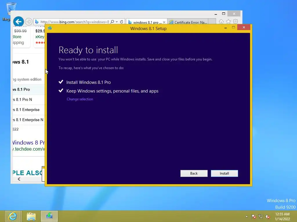Show hidden system tray icons
Viewport: 297px width, 222px height.
pyautogui.click(x=247, y=217)
